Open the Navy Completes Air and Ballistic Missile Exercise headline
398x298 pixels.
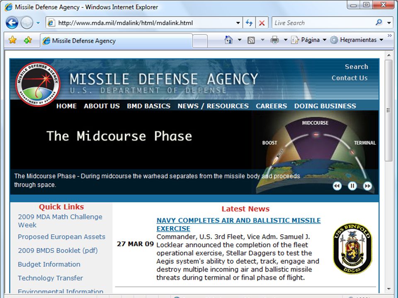tap(238, 224)
